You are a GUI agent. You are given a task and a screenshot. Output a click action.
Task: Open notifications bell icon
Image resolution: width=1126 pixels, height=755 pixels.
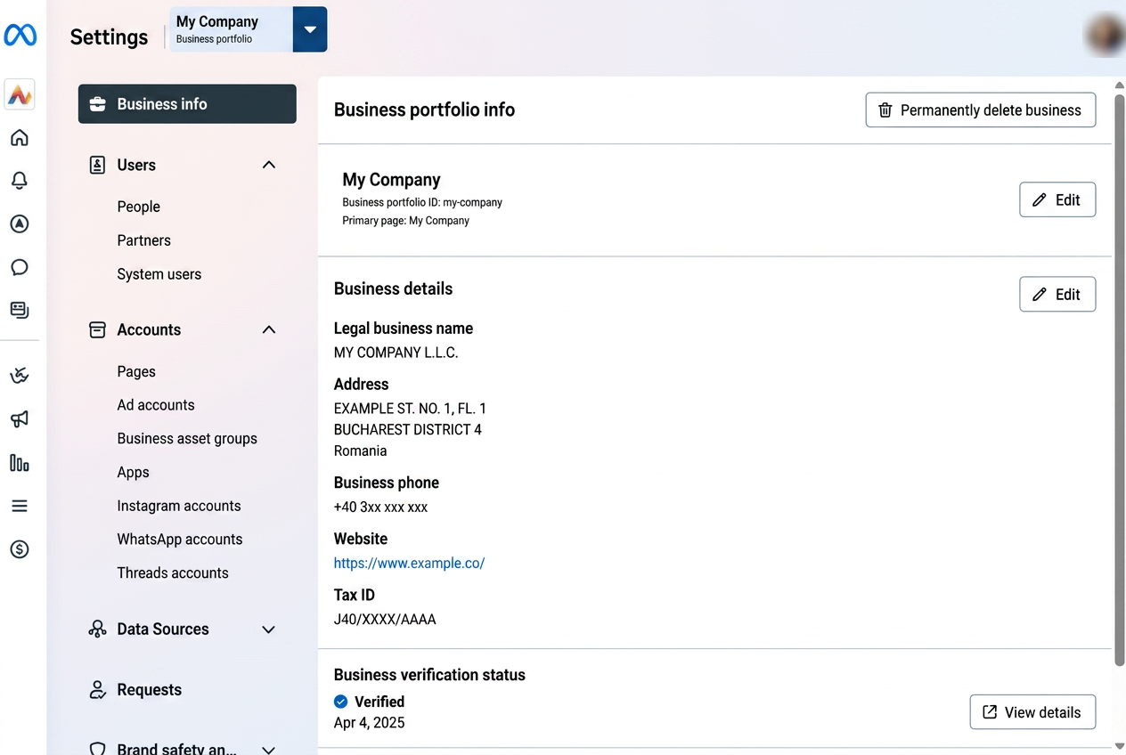tap(20, 181)
